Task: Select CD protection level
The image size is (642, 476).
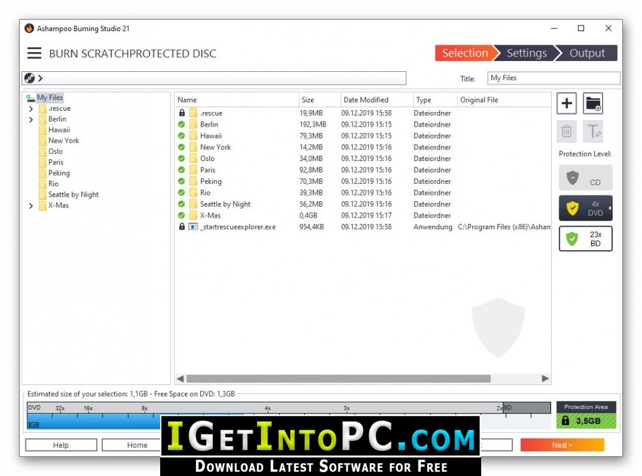Action: pyautogui.click(x=585, y=178)
